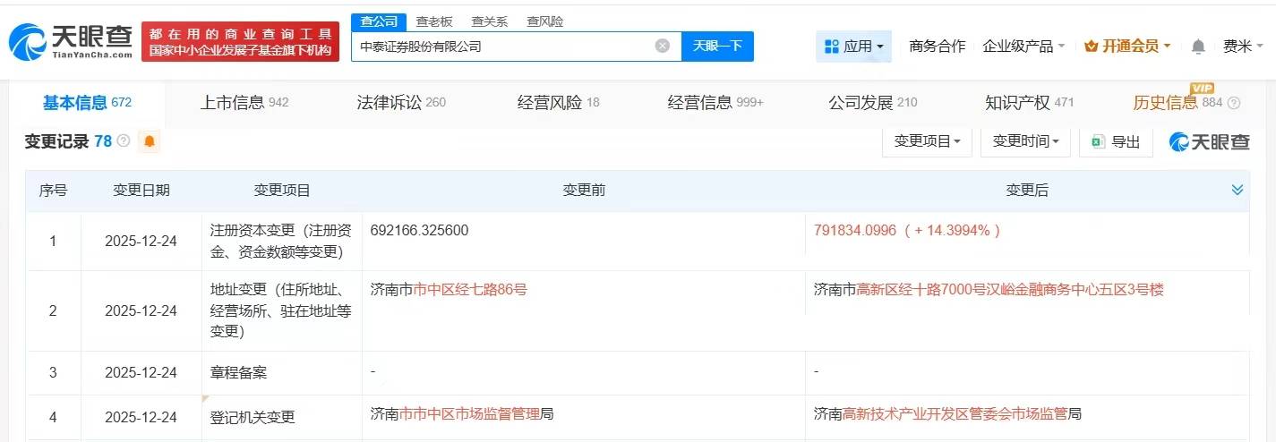The width and height of the screenshot is (1276, 442).
Task: Open the 商务合作 link
Action: click(937, 47)
